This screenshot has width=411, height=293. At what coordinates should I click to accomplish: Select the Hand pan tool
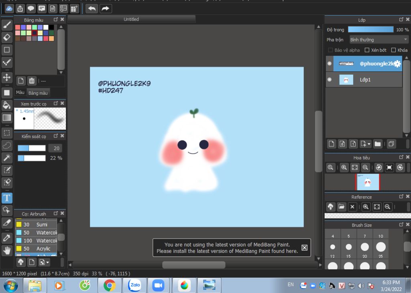tap(7, 251)
